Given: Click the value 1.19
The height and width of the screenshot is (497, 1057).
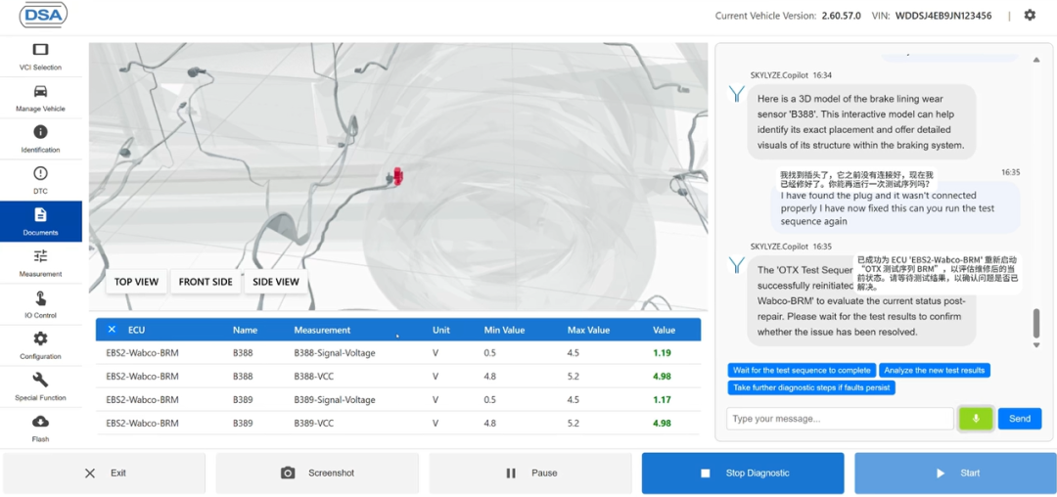Looking at the screenshot, I should [662, 352].
